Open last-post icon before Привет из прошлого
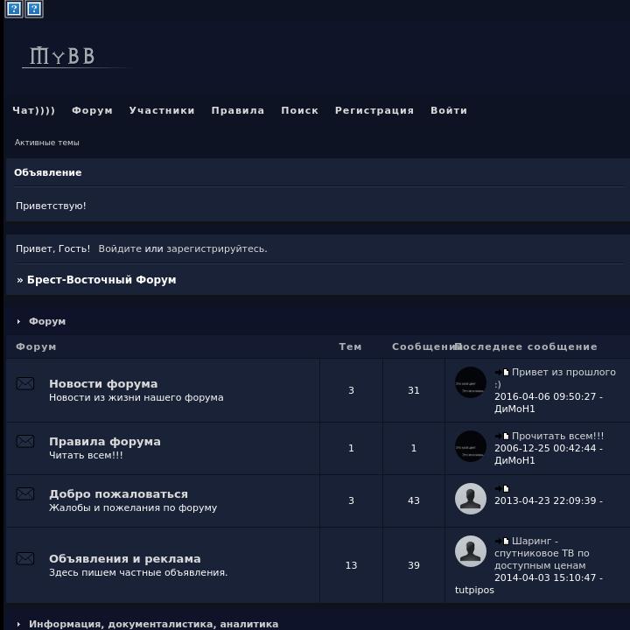 pyautogui.click(x=502, y=373)
